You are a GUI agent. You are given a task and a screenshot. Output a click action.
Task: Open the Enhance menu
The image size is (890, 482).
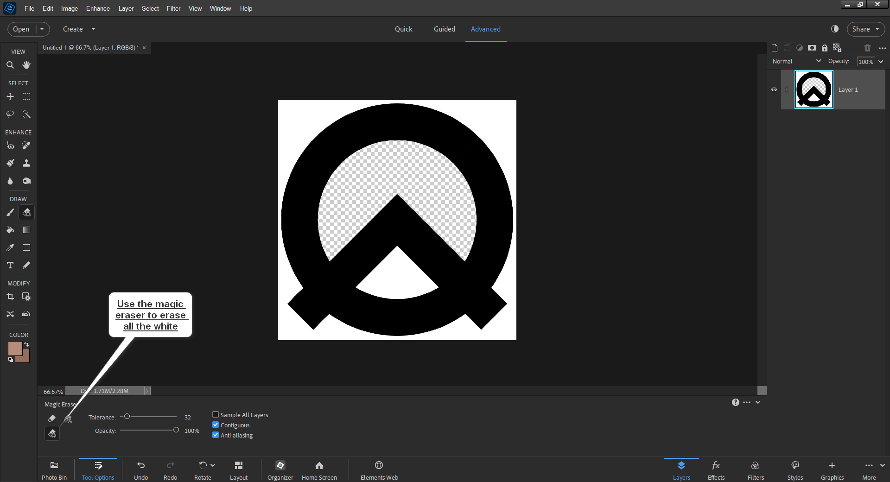[97, 8]
